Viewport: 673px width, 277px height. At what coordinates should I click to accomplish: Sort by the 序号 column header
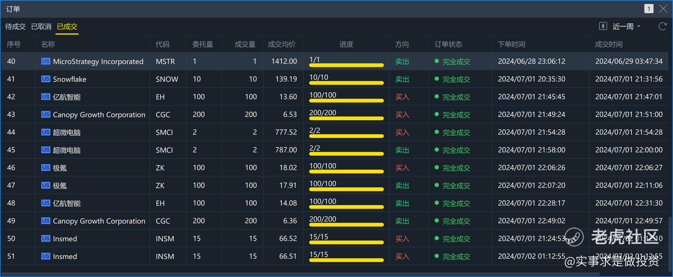[14, 44]
